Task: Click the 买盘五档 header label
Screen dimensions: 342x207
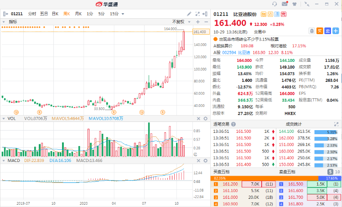Action: (221, 172)
